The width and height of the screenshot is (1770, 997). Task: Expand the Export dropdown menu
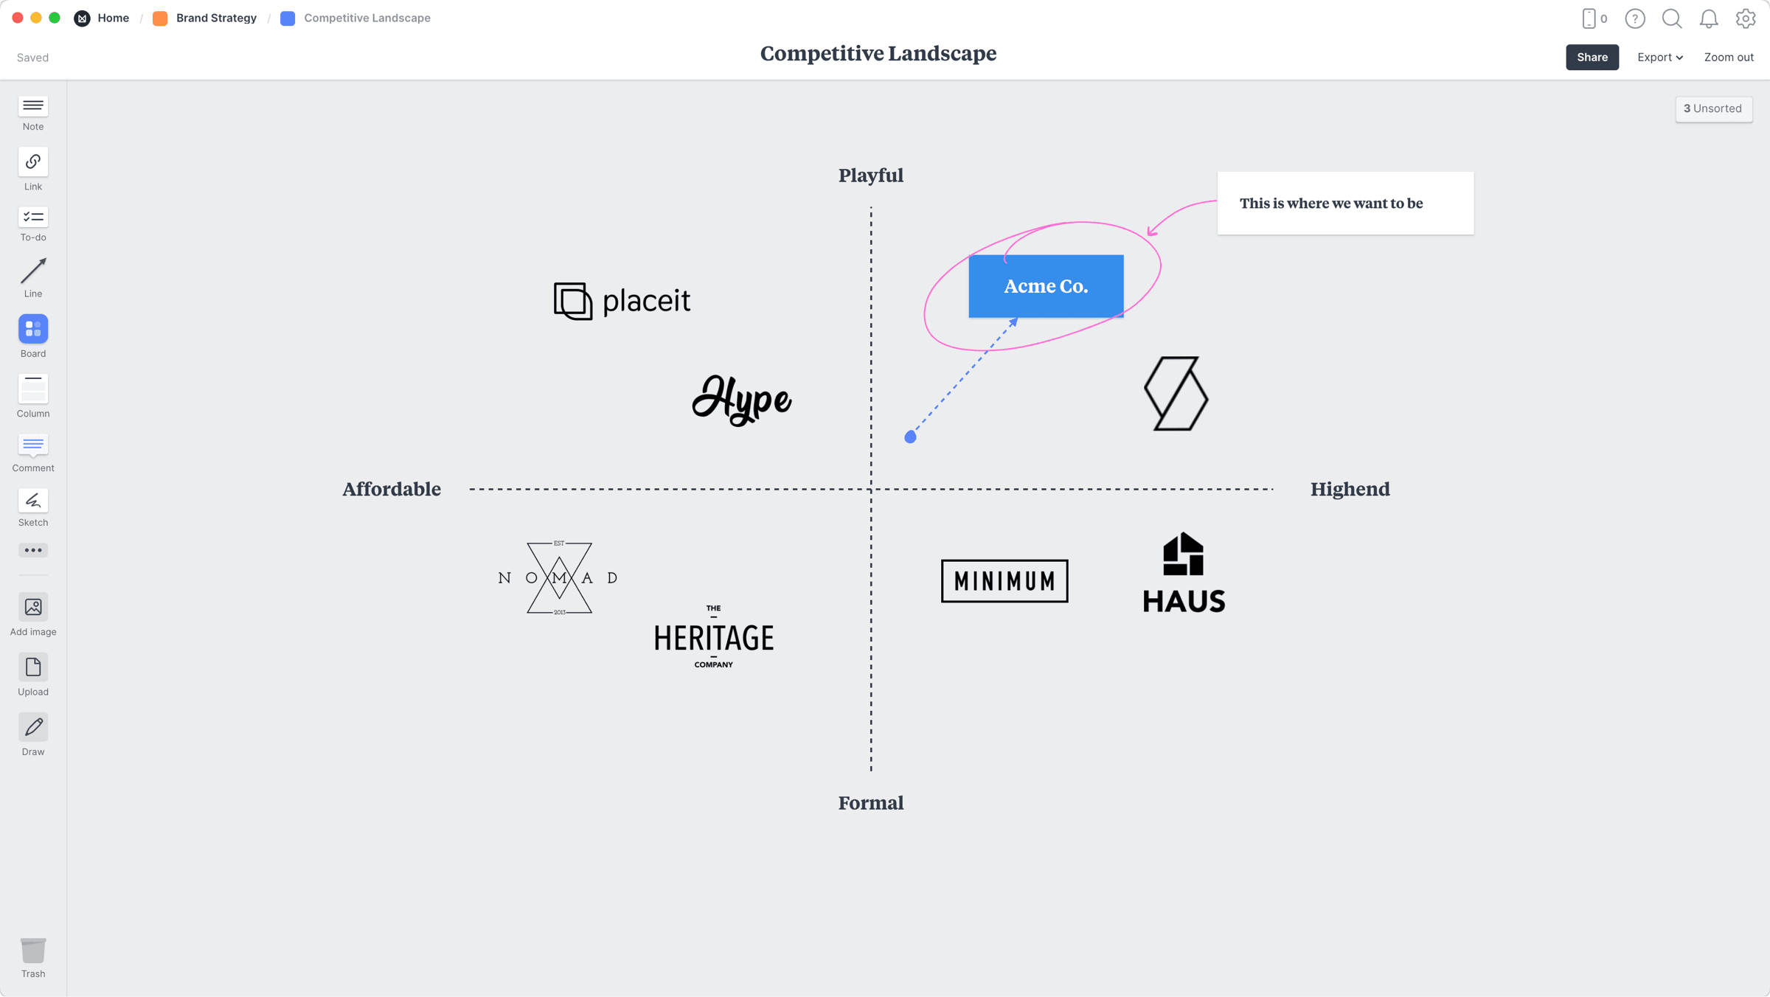pyautogui.click(x=1658, y=57)
